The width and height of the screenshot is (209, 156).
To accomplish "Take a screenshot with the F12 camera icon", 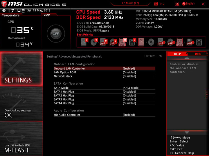I will pyautogui.click(x=156, y=4).
